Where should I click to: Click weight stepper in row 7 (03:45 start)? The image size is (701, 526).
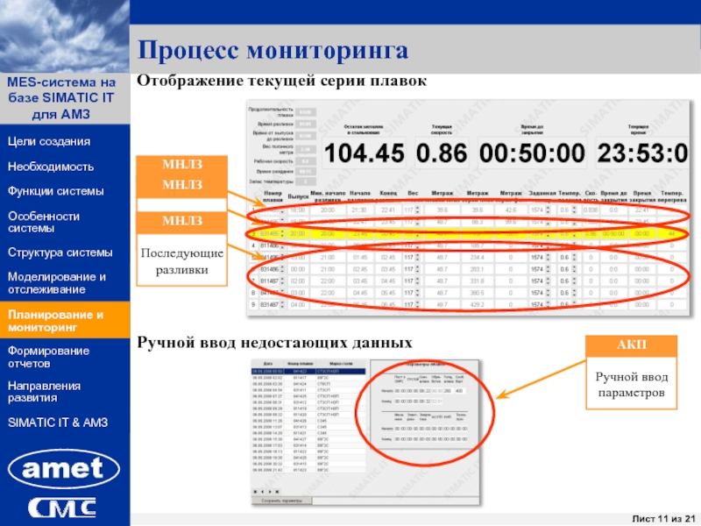click(x=418, y=281)
